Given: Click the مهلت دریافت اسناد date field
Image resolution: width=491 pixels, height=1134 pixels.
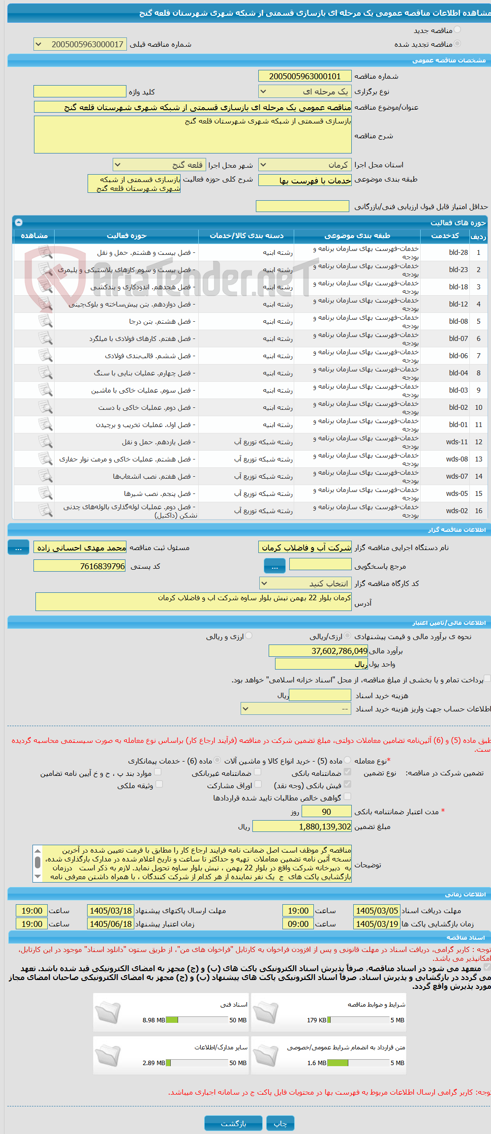Looking at the screenshot, I should pos(377,911).
